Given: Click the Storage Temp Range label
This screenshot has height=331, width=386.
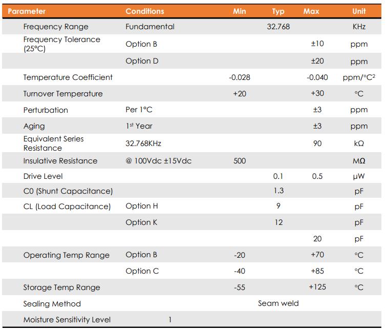Looking at the screenshot, I should [61, 287].
